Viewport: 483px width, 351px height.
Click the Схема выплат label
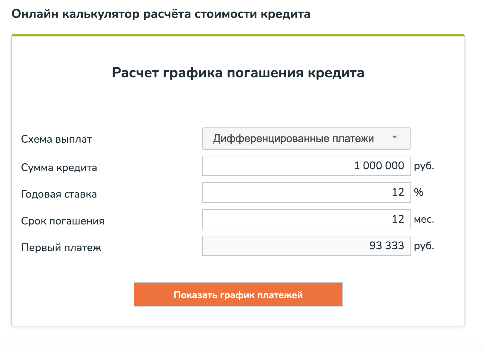click(56, 139)
